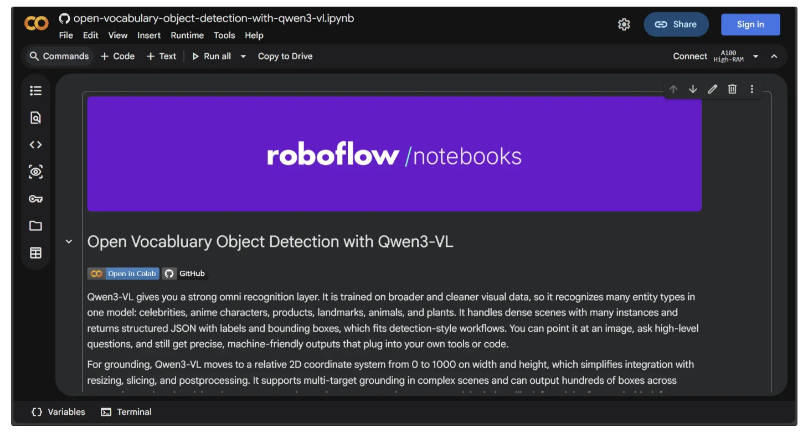Click the roboflow notebooks banner image
This screenshot has width=803, height=433.
coord(394,154)
